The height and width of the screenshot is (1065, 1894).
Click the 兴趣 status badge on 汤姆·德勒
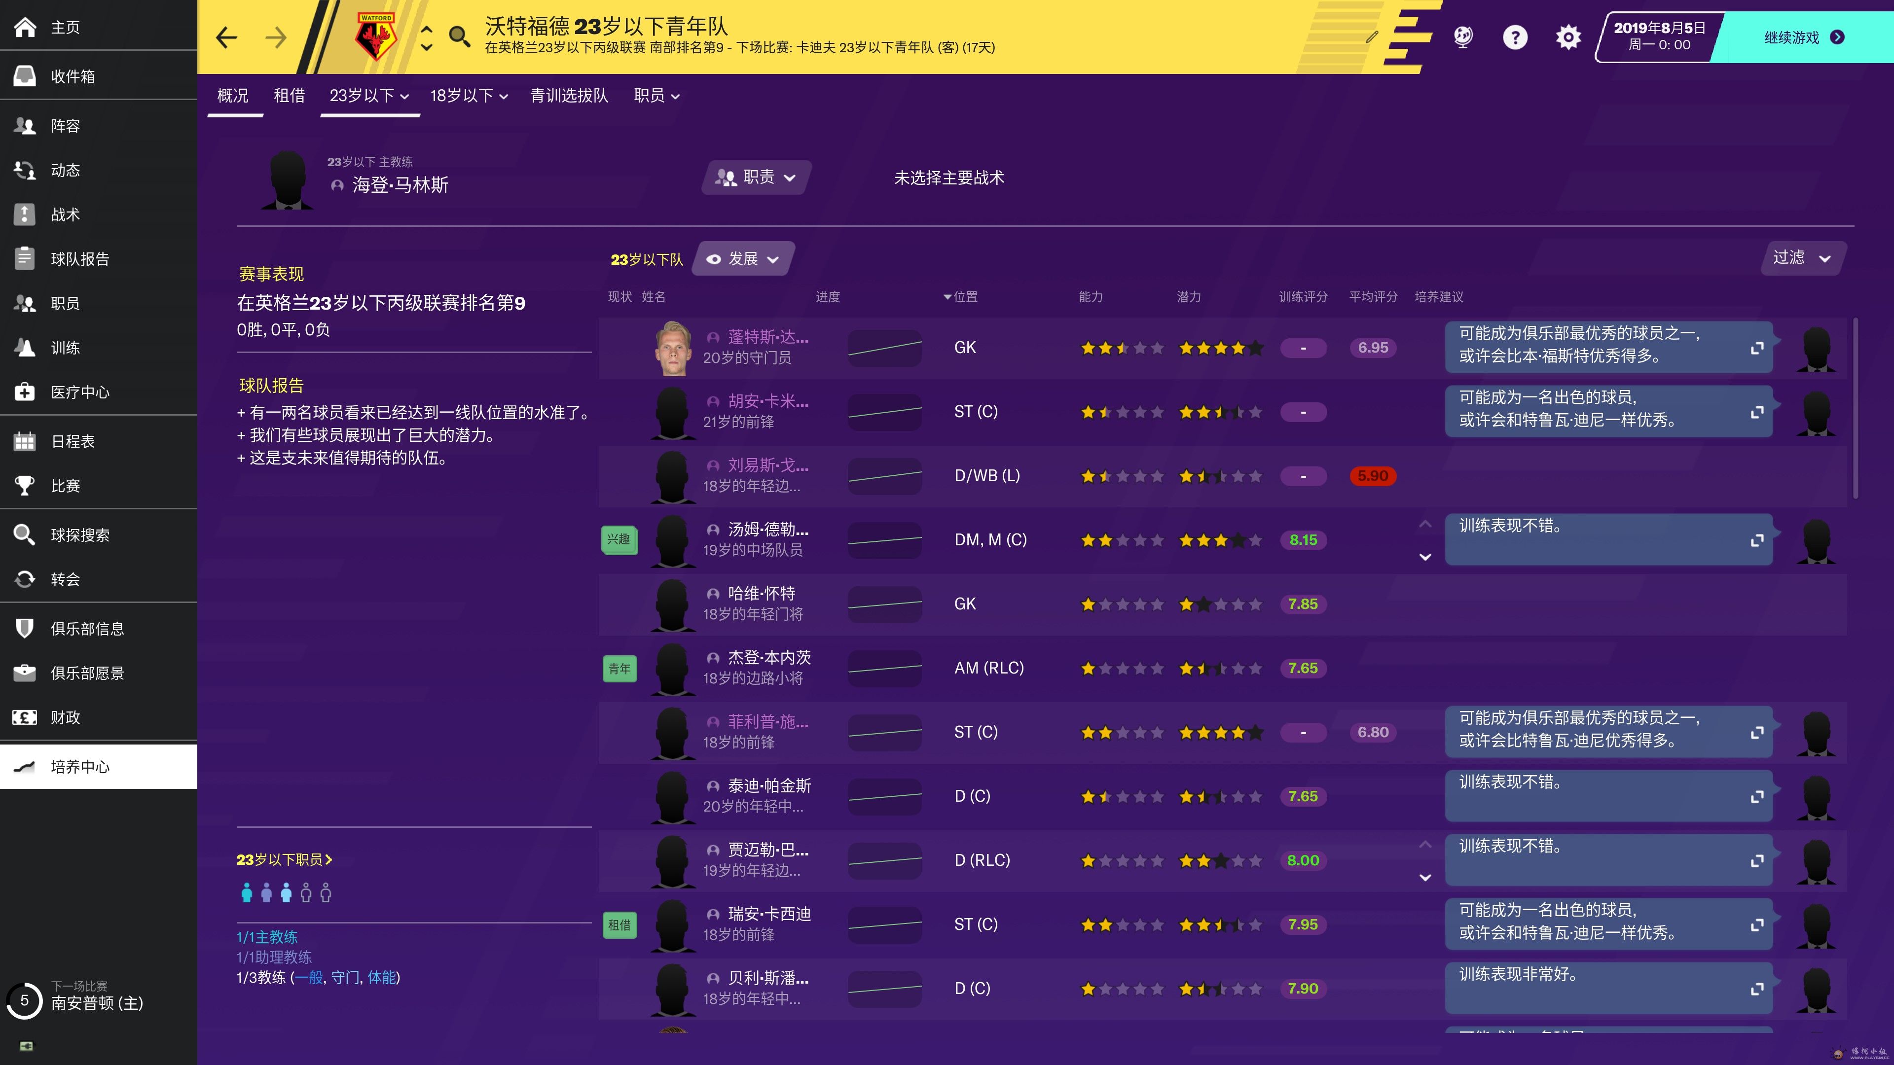pyautogui.click(x=619, y=539)
